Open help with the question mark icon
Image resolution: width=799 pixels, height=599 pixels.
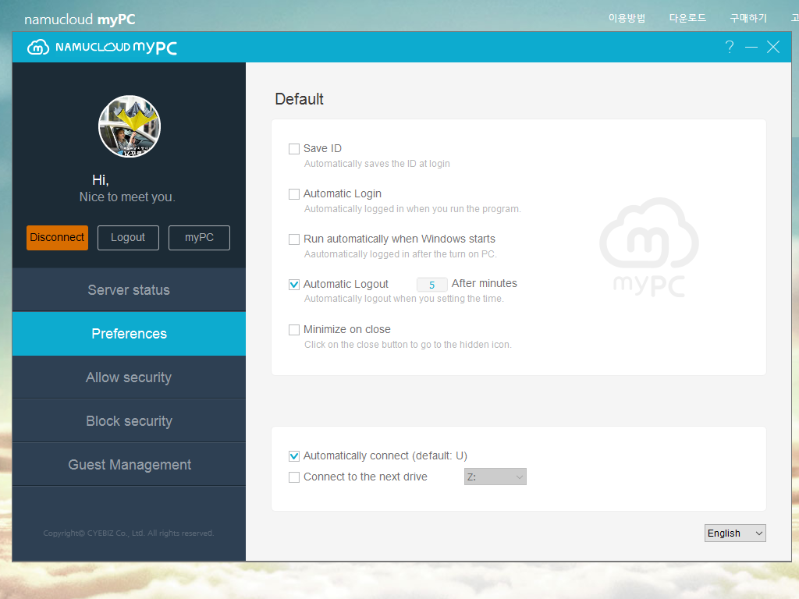(730, 47)
